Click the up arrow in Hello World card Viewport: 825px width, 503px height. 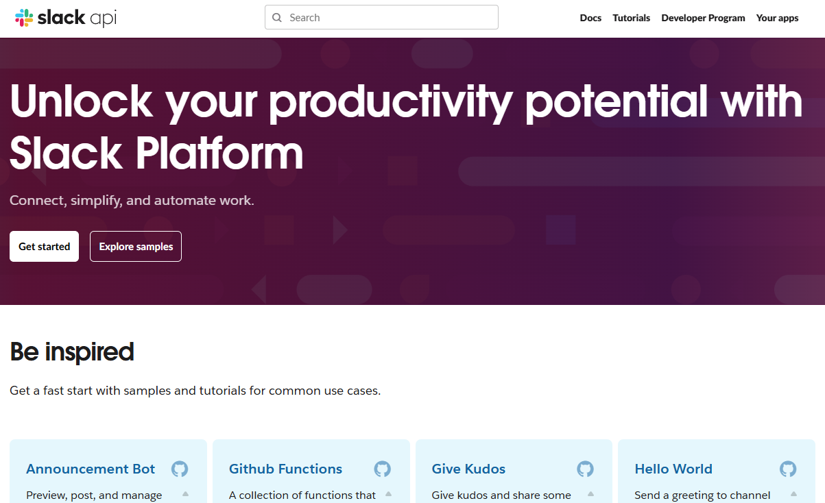793,493
